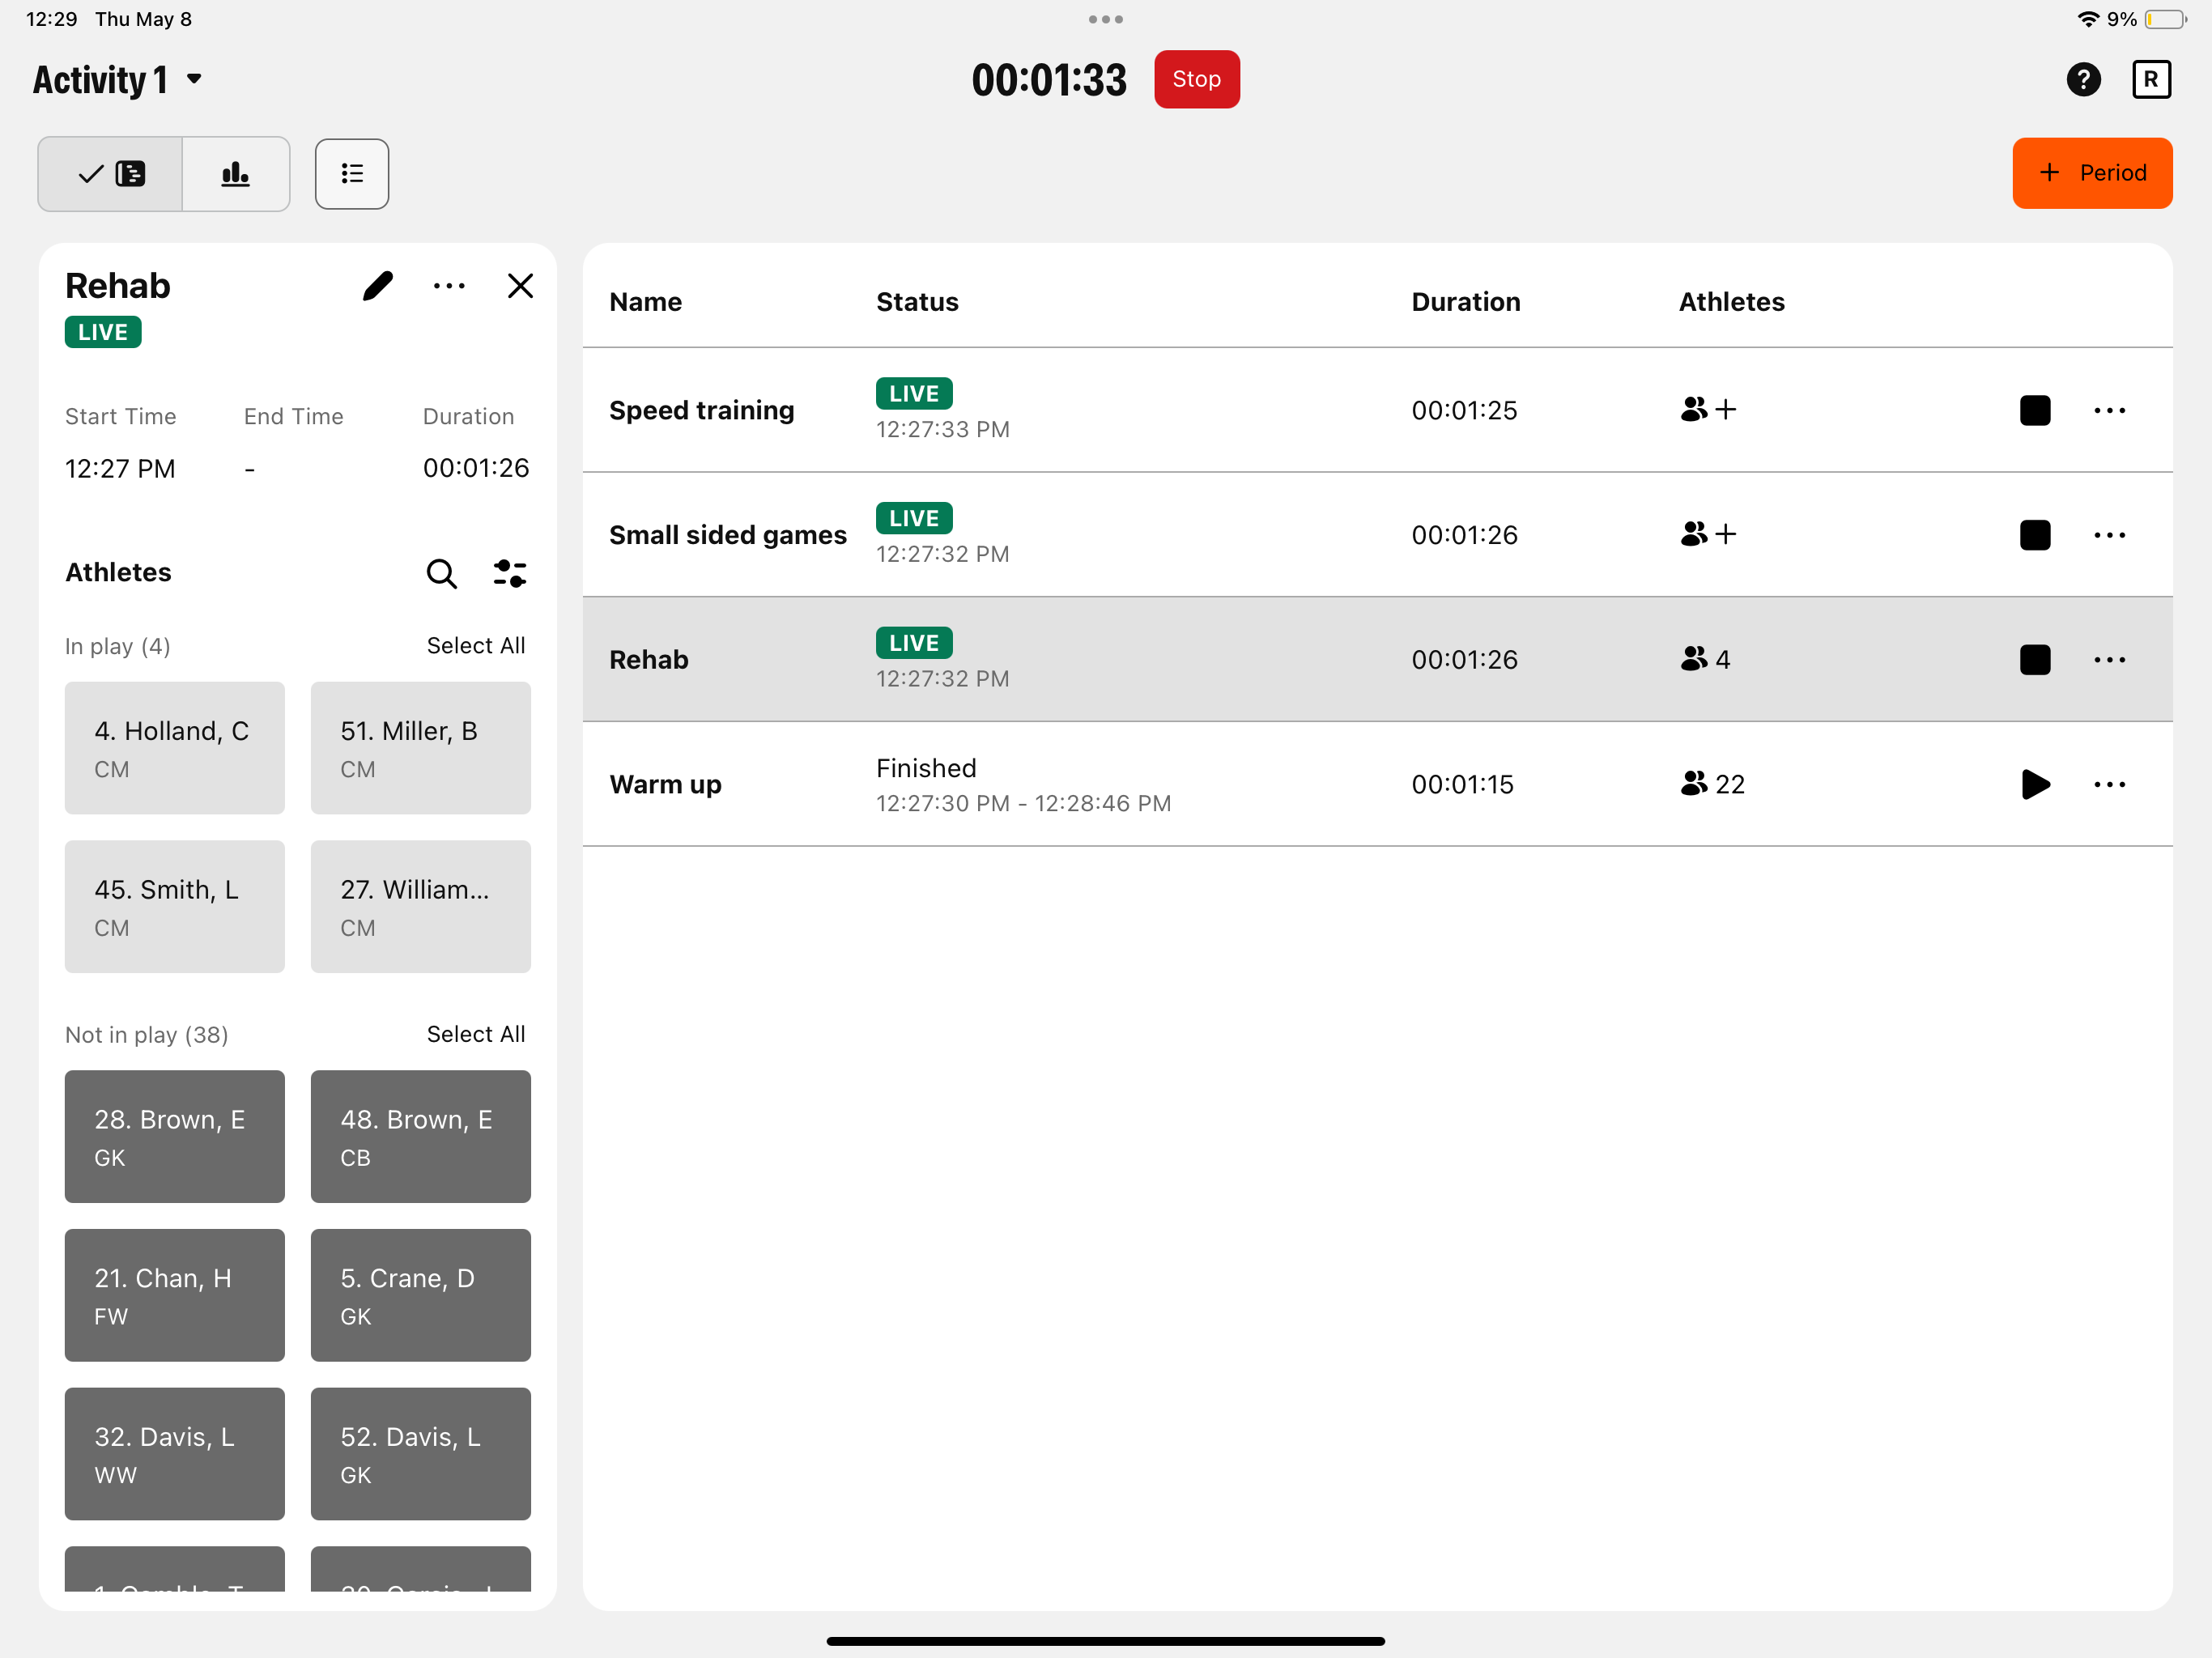
Task: Open the Warm up row options menu
Action: click(x=2110, y=784)
